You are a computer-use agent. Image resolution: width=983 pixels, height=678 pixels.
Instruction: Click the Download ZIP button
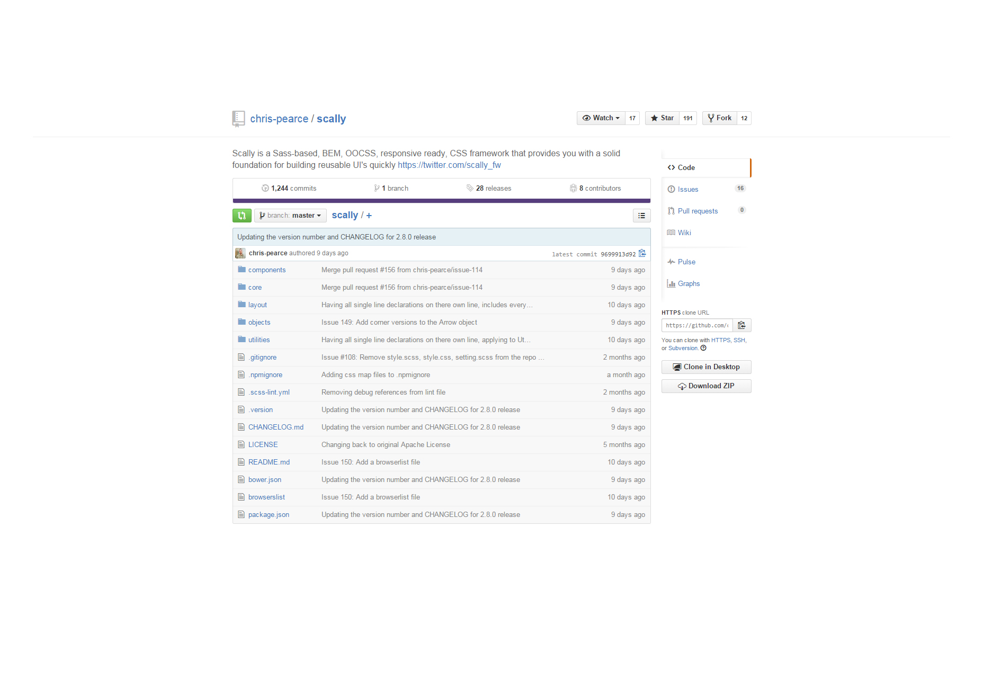[706, 386]
